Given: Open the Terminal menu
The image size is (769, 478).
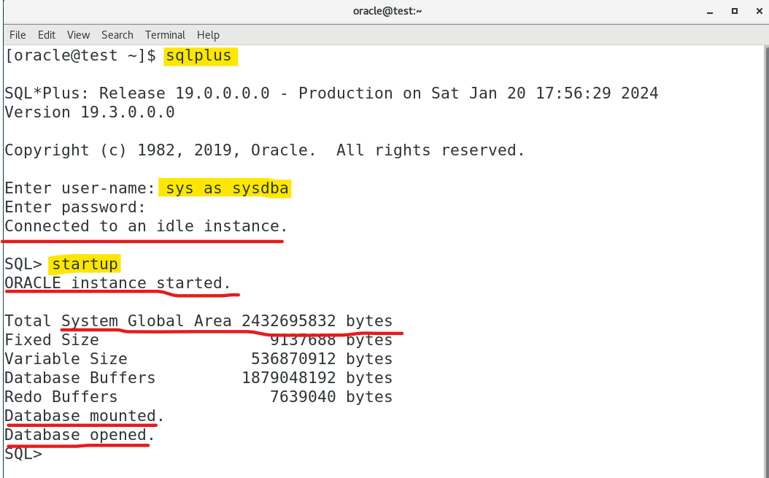Looking at the screenshot, I should (165, 35).
